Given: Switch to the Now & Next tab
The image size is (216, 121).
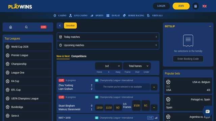Looking at the screenshot, I should click(x=63, y=56).
